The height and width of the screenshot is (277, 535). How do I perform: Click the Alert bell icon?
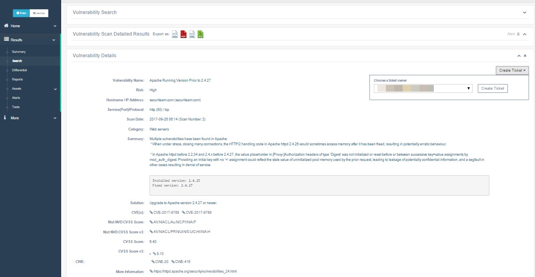tap(518, 34)
